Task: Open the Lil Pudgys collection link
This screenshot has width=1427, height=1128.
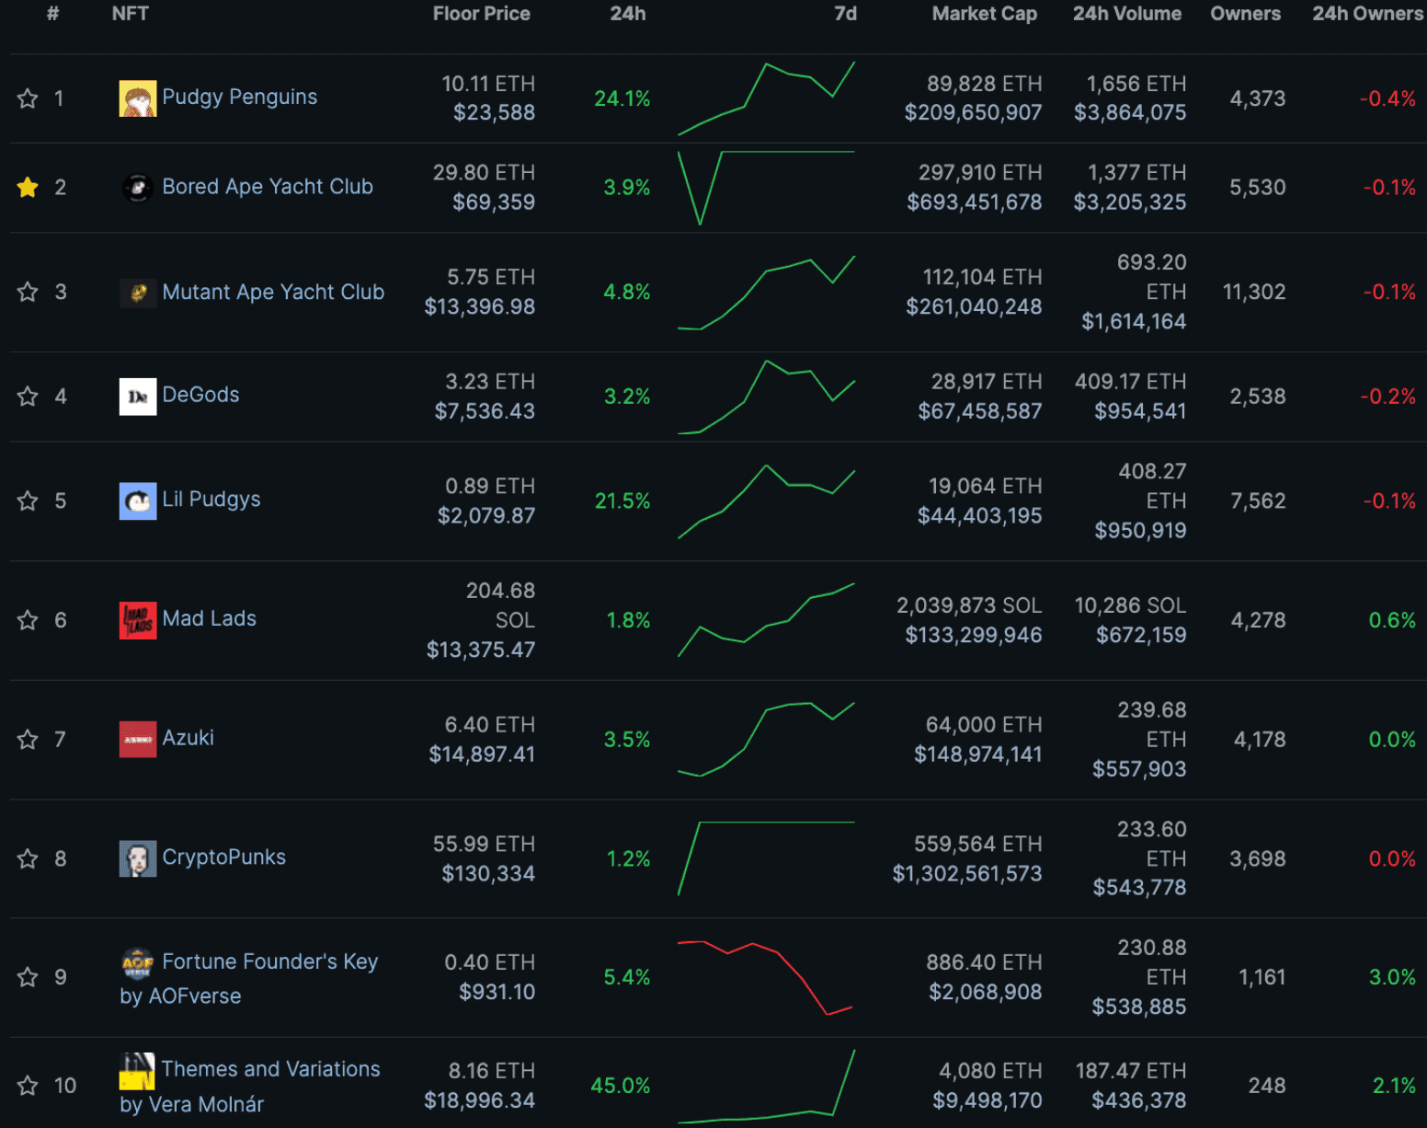Action: point(211,500)
